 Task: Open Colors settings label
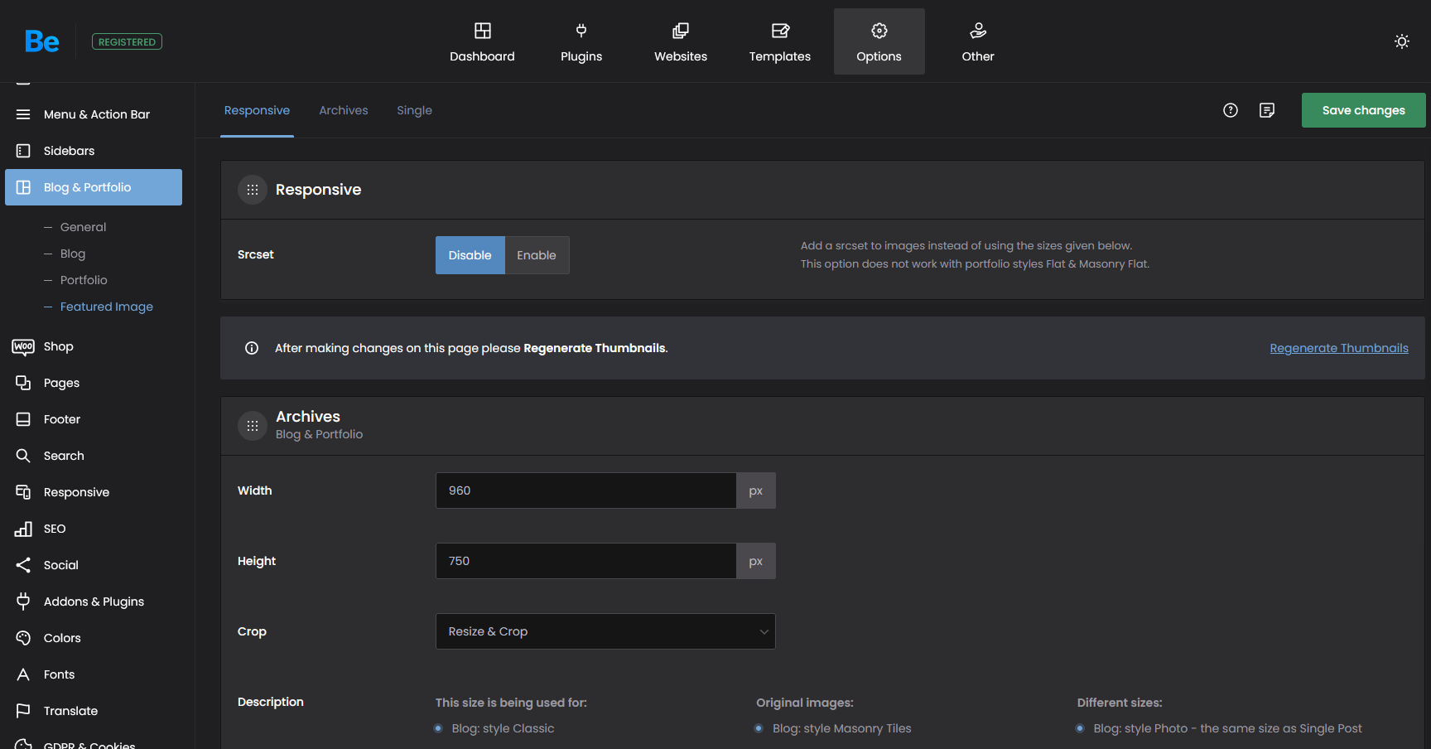point(62,638)
